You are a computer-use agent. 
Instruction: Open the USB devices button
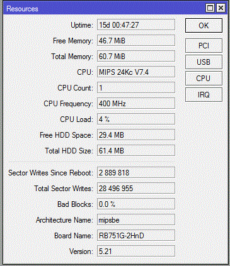pos(204,62)
